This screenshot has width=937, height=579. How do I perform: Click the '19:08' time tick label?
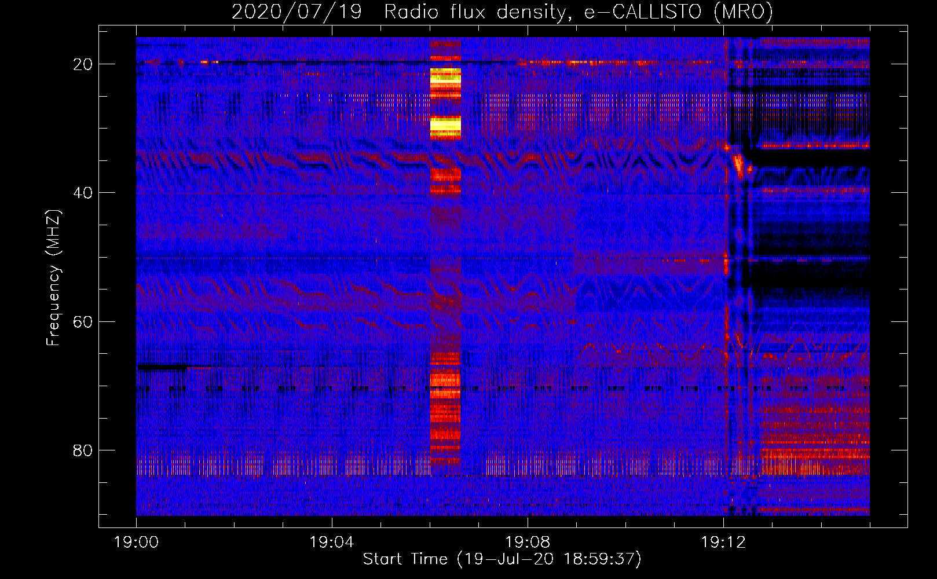[528, 543]
